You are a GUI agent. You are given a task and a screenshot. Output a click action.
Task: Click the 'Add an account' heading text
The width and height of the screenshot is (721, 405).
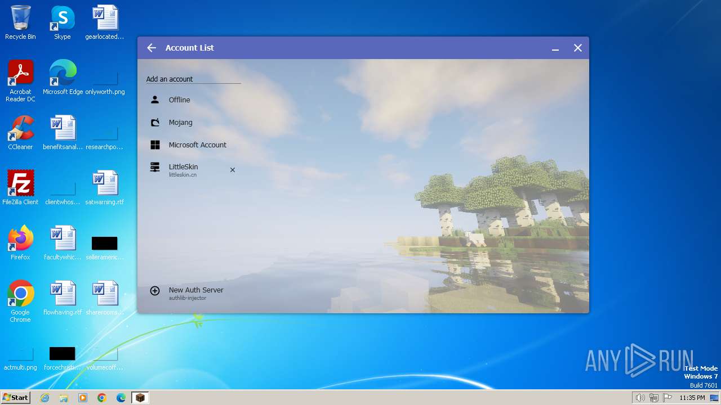170,79
